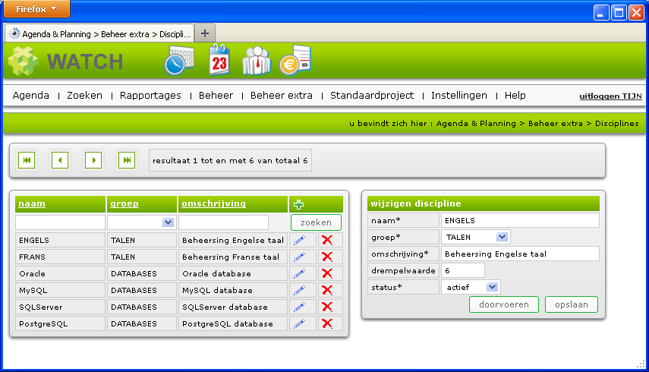Edit the PostgreSQL discipline row
The height and width of the screenshot is (372, 649).
pos(299,323)
